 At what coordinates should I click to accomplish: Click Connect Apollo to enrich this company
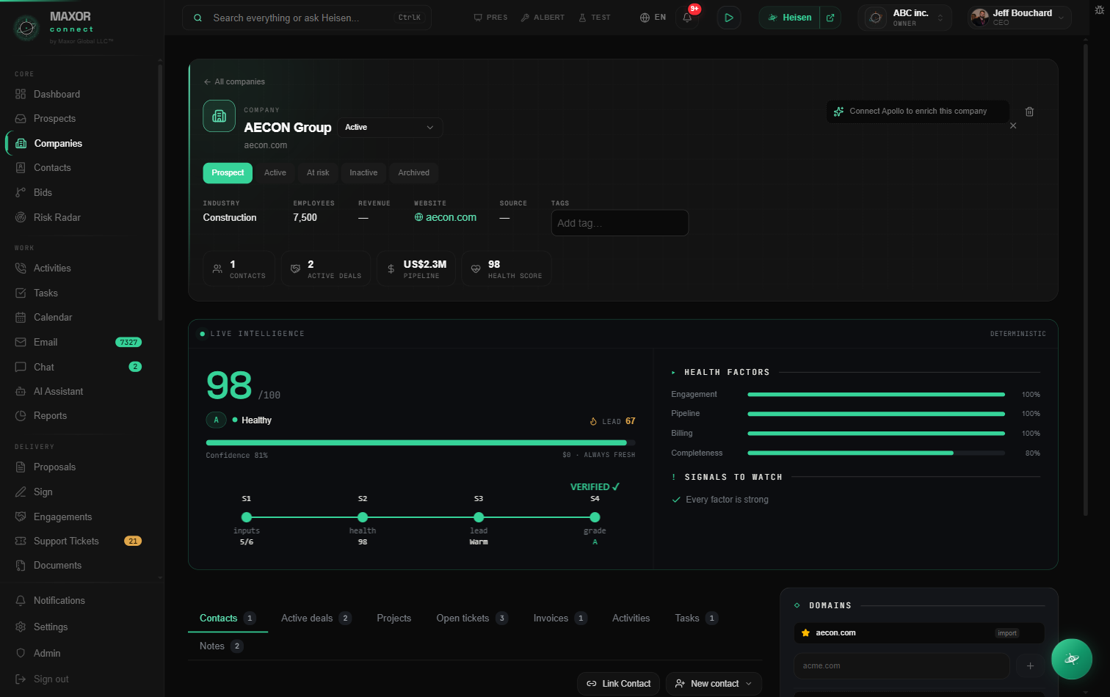click(918, 111)
